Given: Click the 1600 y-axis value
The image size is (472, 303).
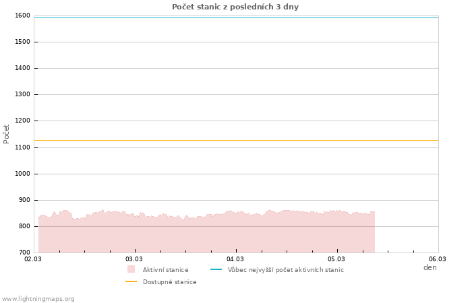Looking at the screenshot, I should tap(22, 15).
